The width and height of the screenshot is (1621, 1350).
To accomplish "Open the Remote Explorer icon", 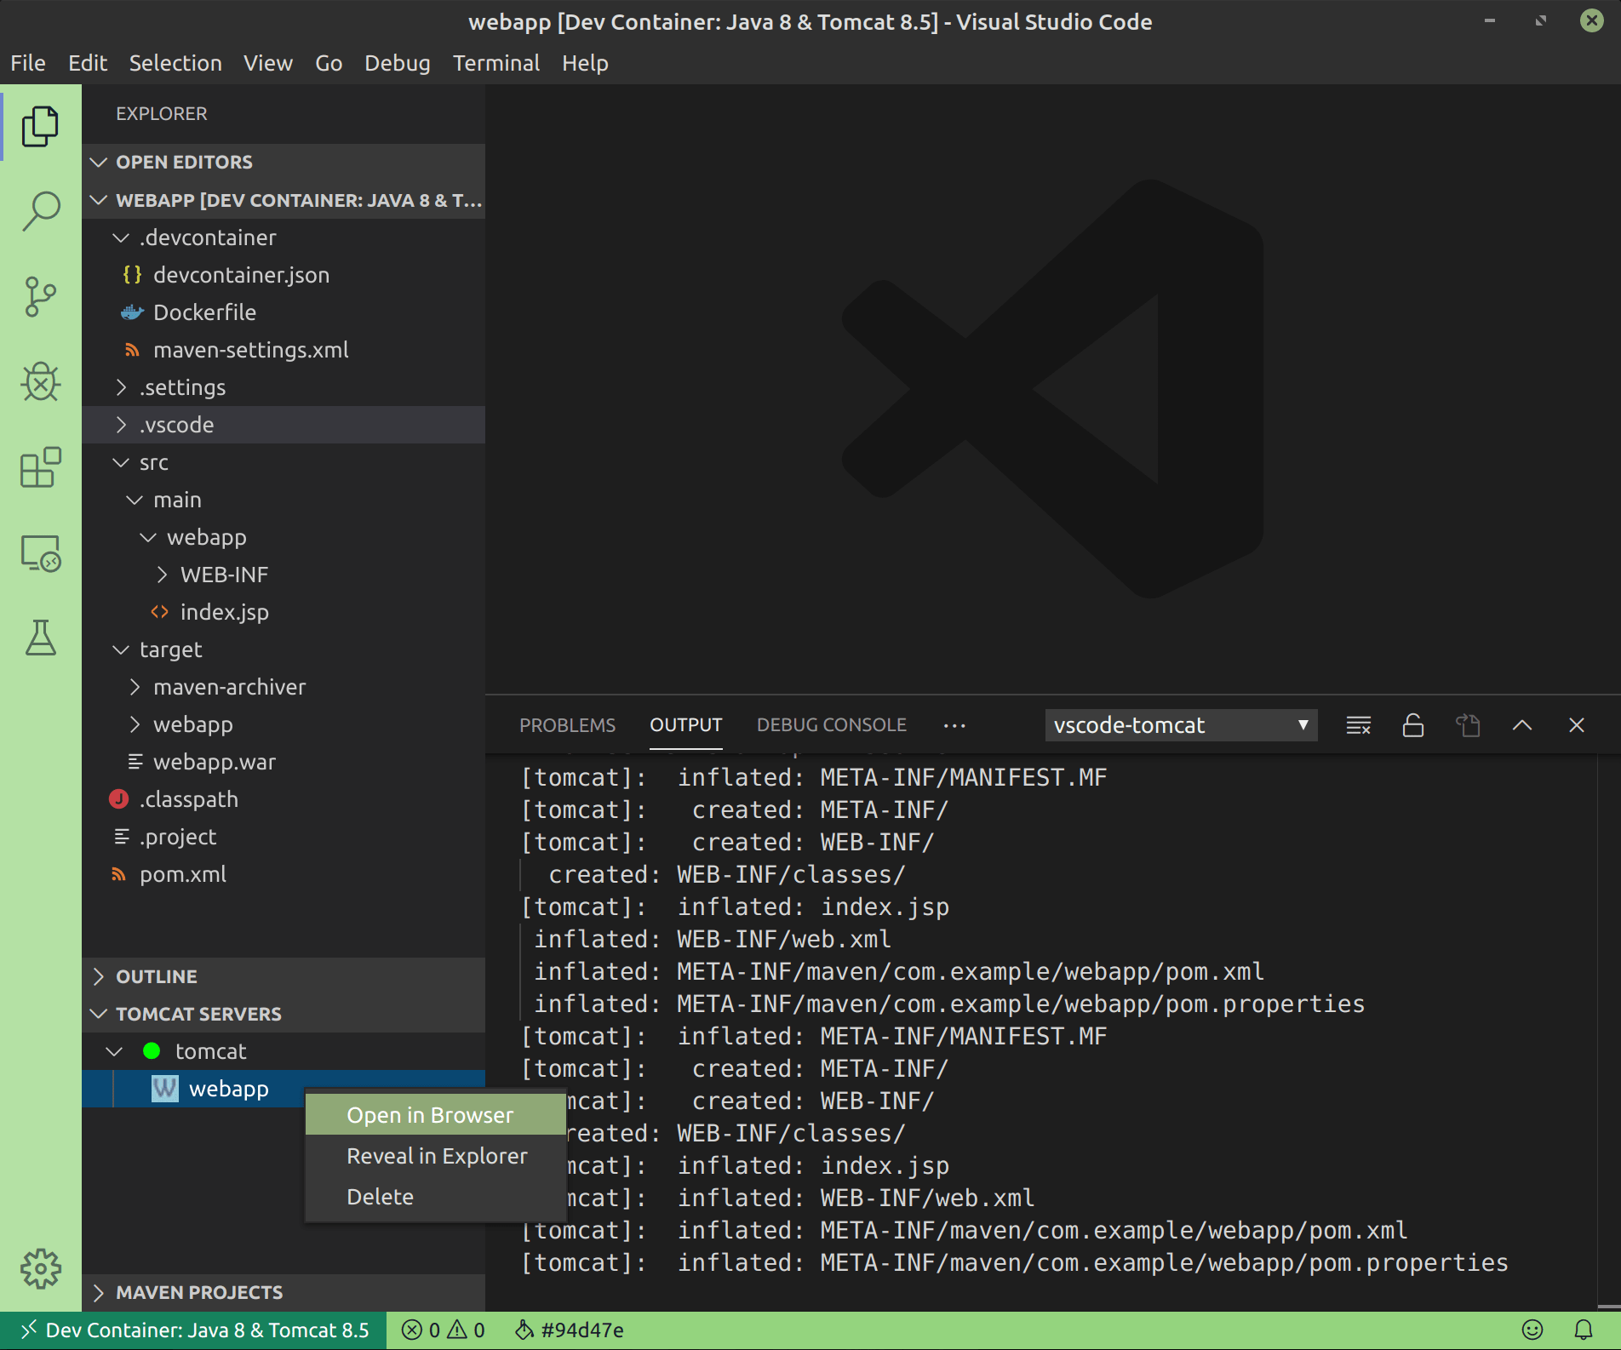I will pyautogui.click(x=40, y=553).
